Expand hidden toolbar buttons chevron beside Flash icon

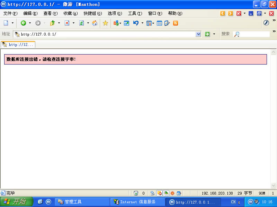coord(274,20)
